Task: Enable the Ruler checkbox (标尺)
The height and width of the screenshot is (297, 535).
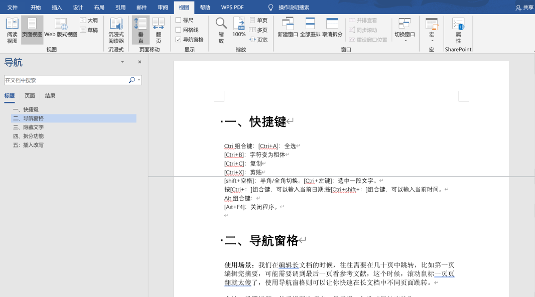Action: (x=179, y=20)
